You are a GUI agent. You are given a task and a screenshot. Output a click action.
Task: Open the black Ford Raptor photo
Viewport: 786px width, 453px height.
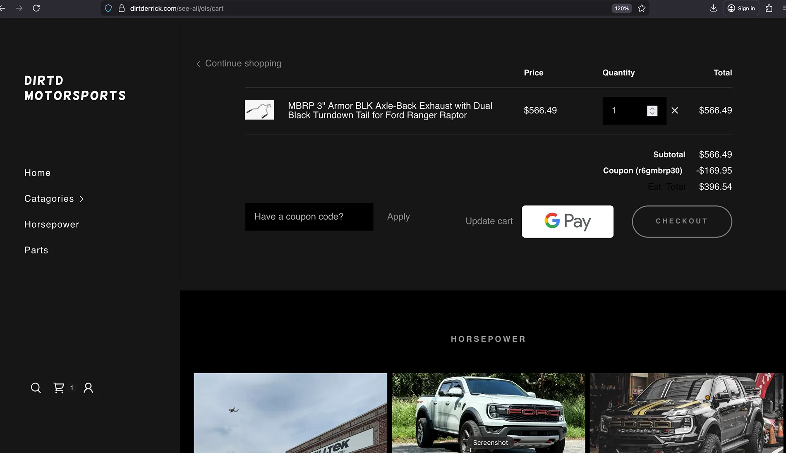coord(687,413)
